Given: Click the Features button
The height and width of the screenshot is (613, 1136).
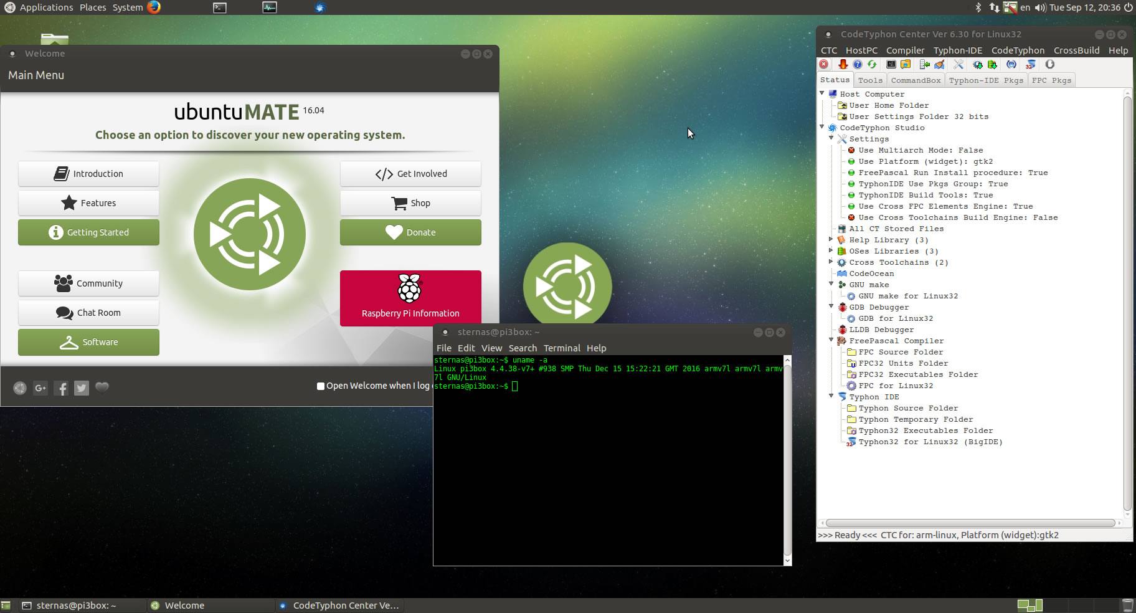Looking at the screenshot, I should click(88, 203).
